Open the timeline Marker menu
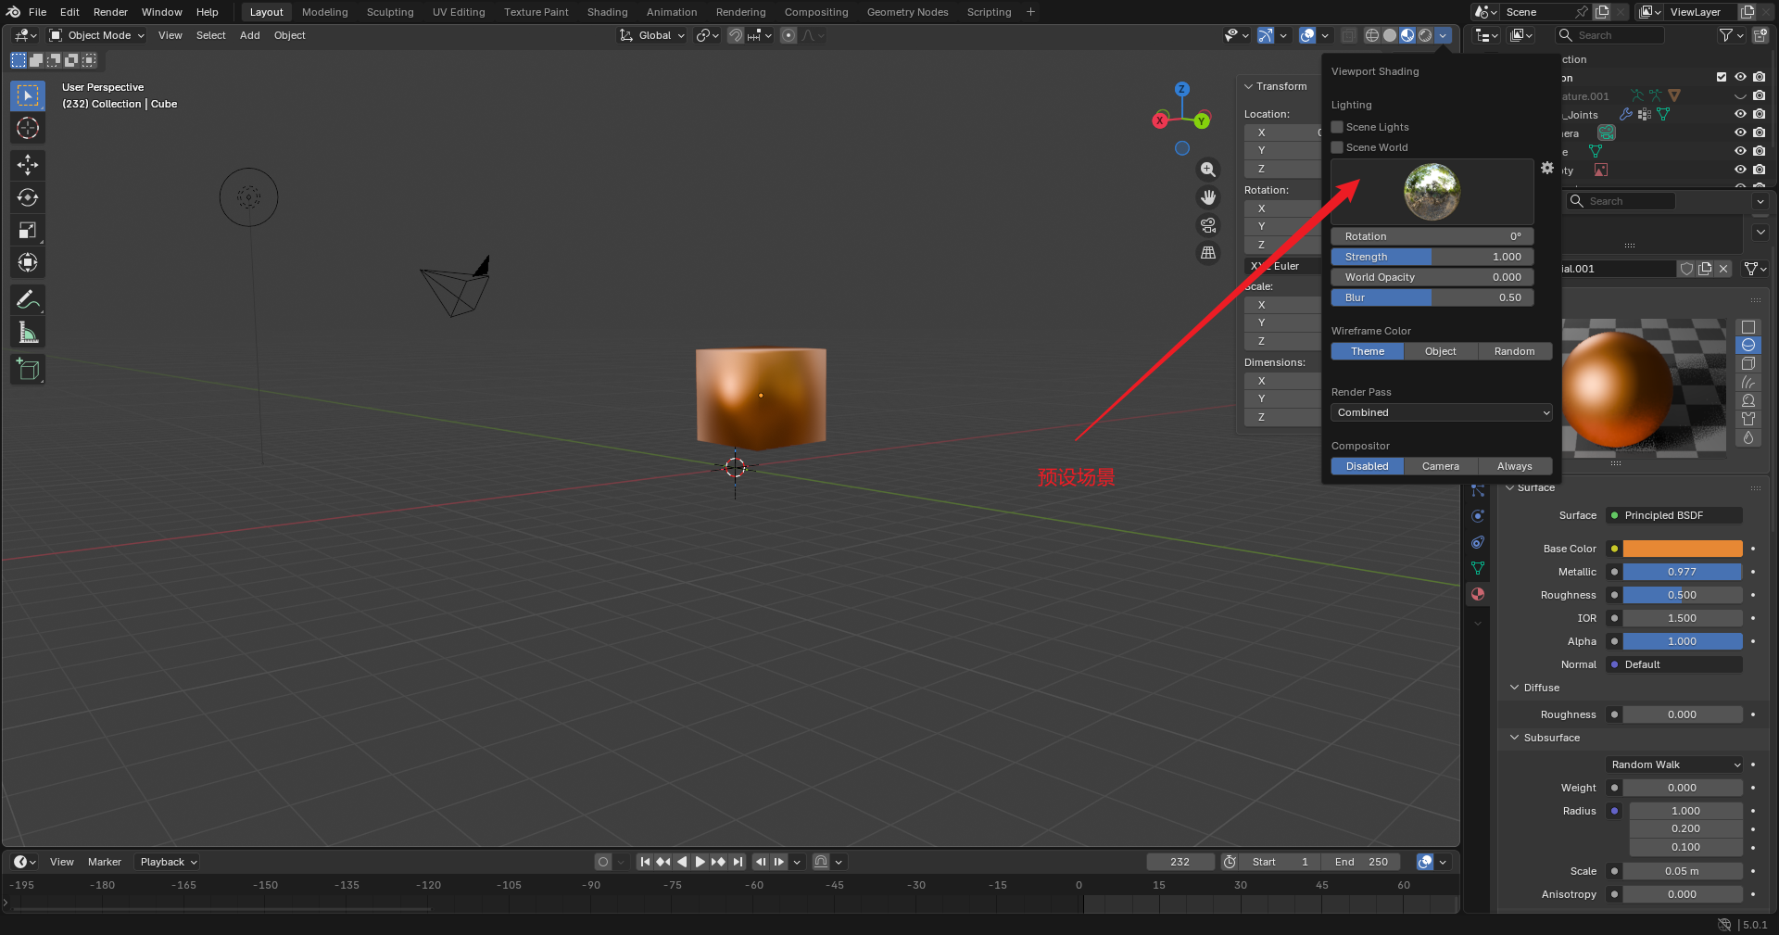The image size is (1779, 935). pos(105,862)
